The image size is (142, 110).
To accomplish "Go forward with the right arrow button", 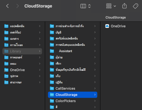I will tap(17, 6).
